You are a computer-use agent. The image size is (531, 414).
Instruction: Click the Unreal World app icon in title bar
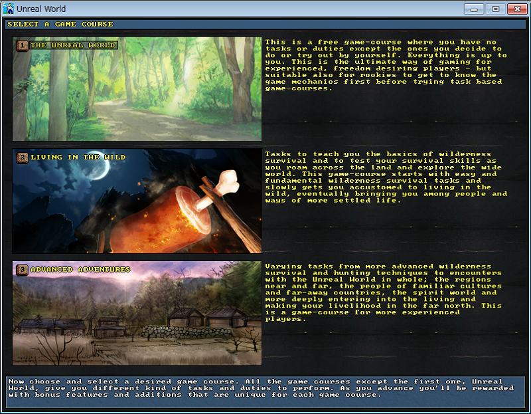[9, 9]
